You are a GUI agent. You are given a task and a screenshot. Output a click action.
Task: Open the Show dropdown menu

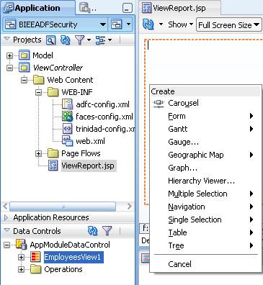(181, 24)
